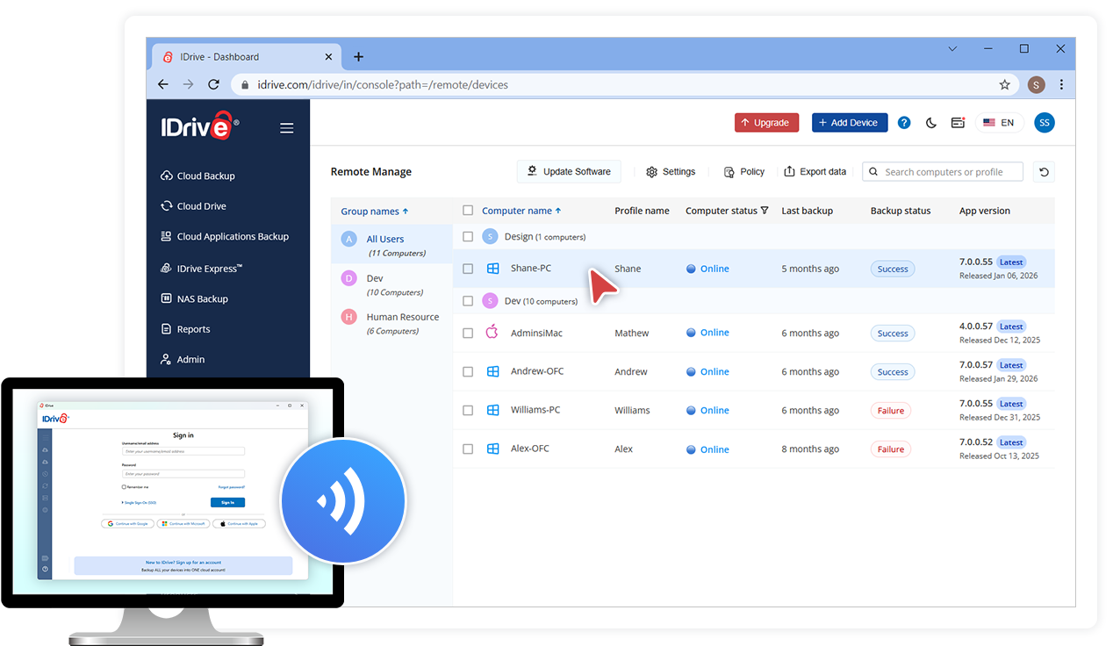Check the Andrew-OFC row checkbox
This screenshot has height=646, width=1113.
(468, 371)
